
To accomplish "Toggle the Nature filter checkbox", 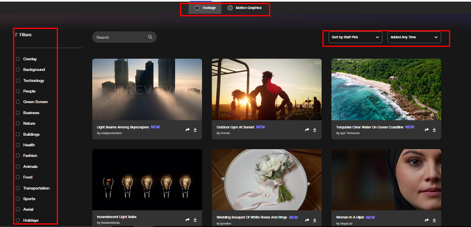I will [18, 123].
